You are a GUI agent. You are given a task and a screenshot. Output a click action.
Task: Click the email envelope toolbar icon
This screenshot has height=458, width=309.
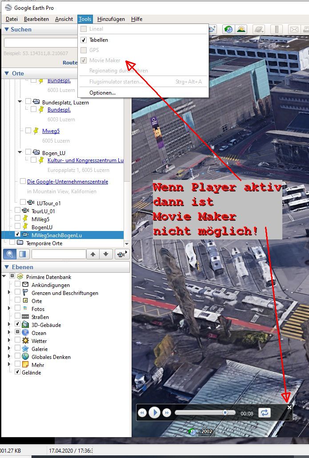tap(294, 29)
